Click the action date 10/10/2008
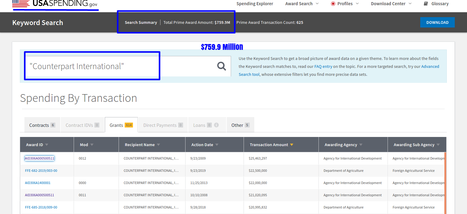467x214 pixels. click(199, 195)
